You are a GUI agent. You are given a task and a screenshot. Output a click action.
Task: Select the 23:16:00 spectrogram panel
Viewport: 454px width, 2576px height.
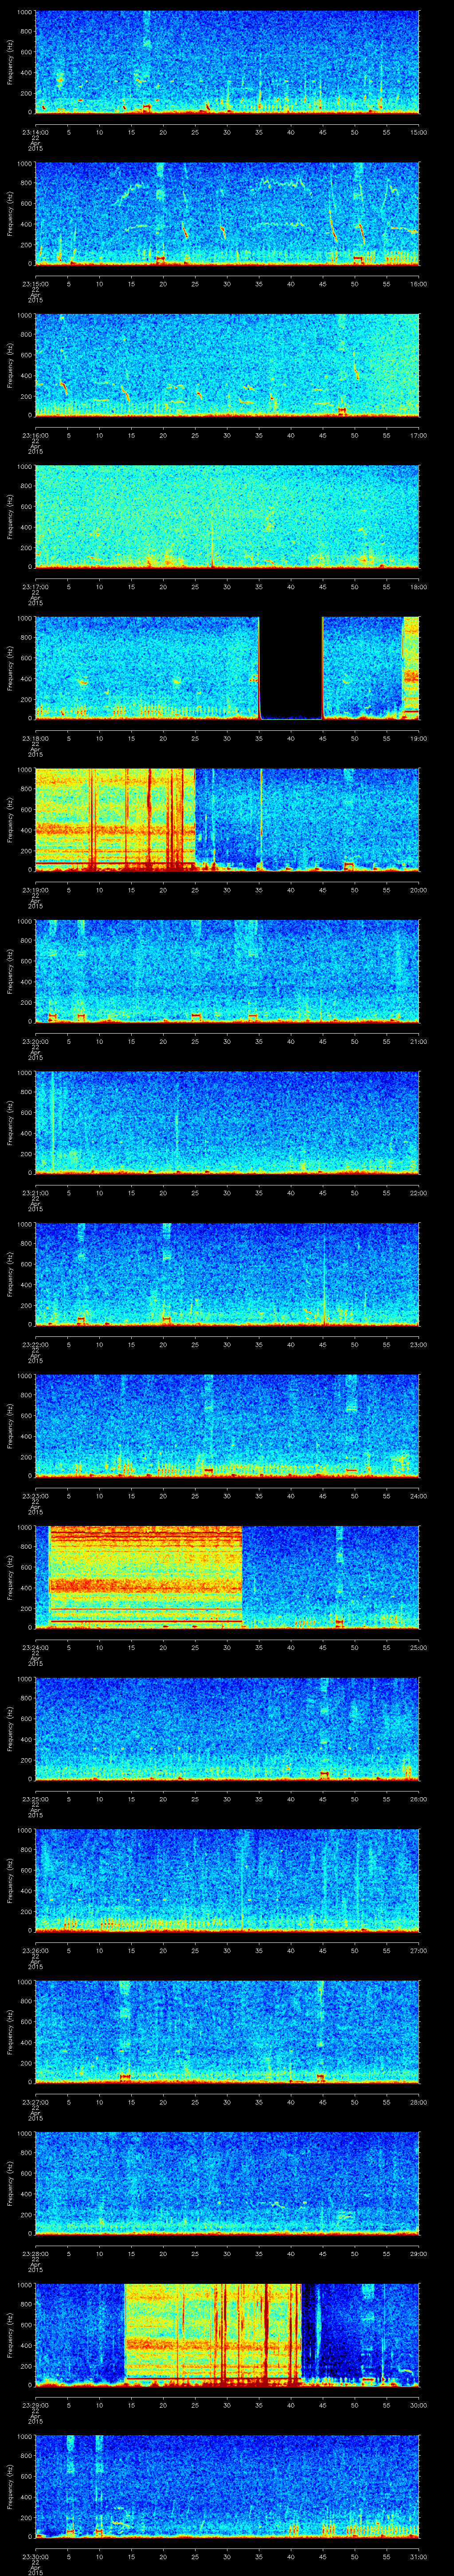pyautogui.click(x=227, y=364)
